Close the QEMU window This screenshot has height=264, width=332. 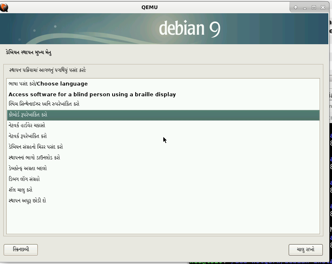click(323, 7)
